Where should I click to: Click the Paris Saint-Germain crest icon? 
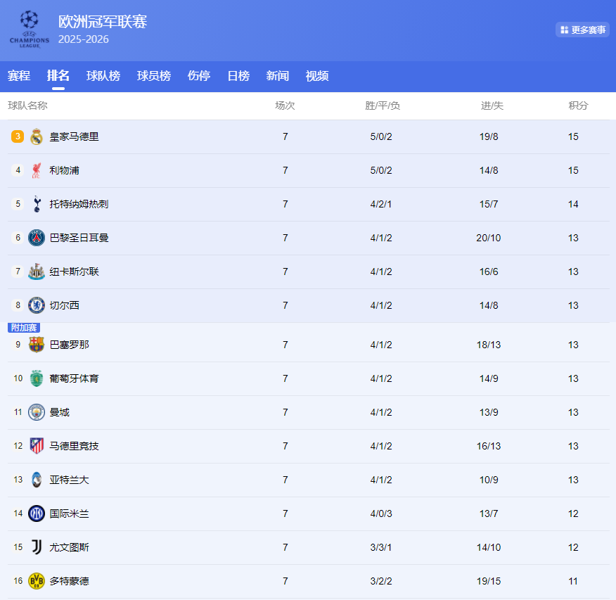[x=37, y=238]
